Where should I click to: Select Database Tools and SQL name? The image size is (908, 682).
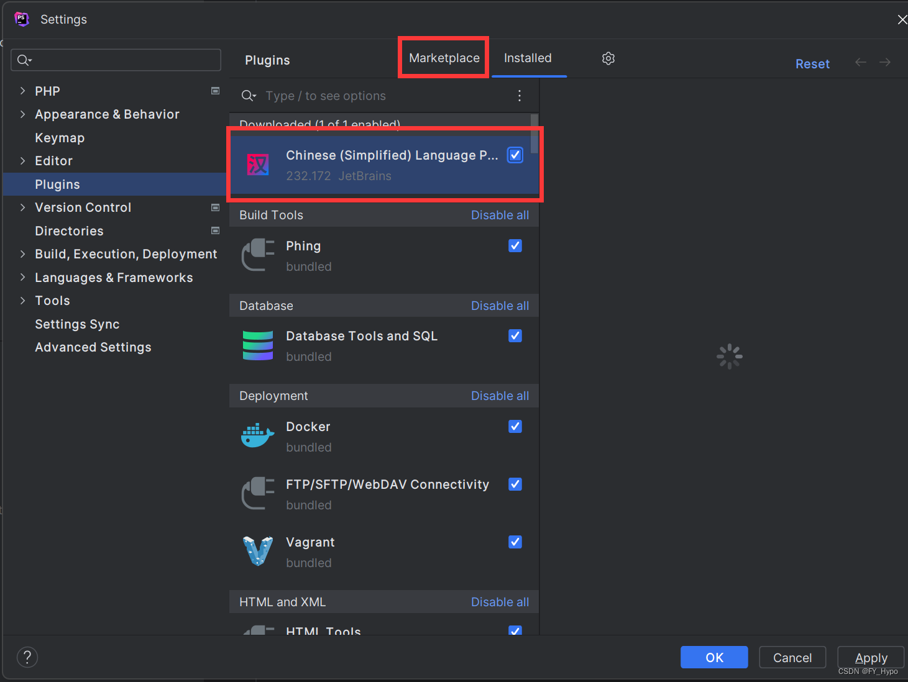(x=362, y=336)
